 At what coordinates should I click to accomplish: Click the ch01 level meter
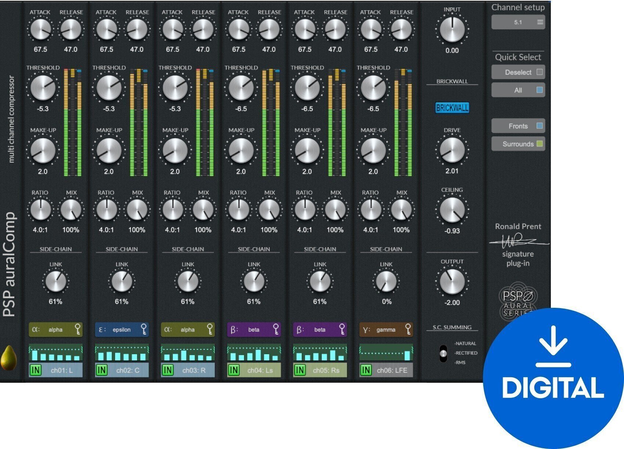pos(72,122)
